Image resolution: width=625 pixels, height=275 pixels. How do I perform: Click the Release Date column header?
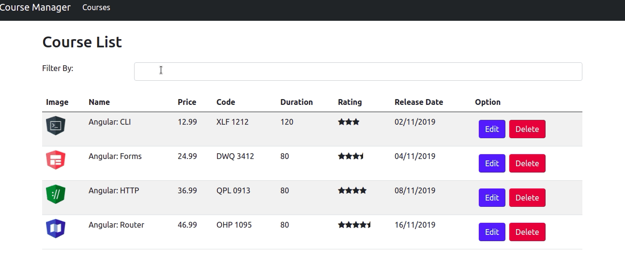click(419, 102)
